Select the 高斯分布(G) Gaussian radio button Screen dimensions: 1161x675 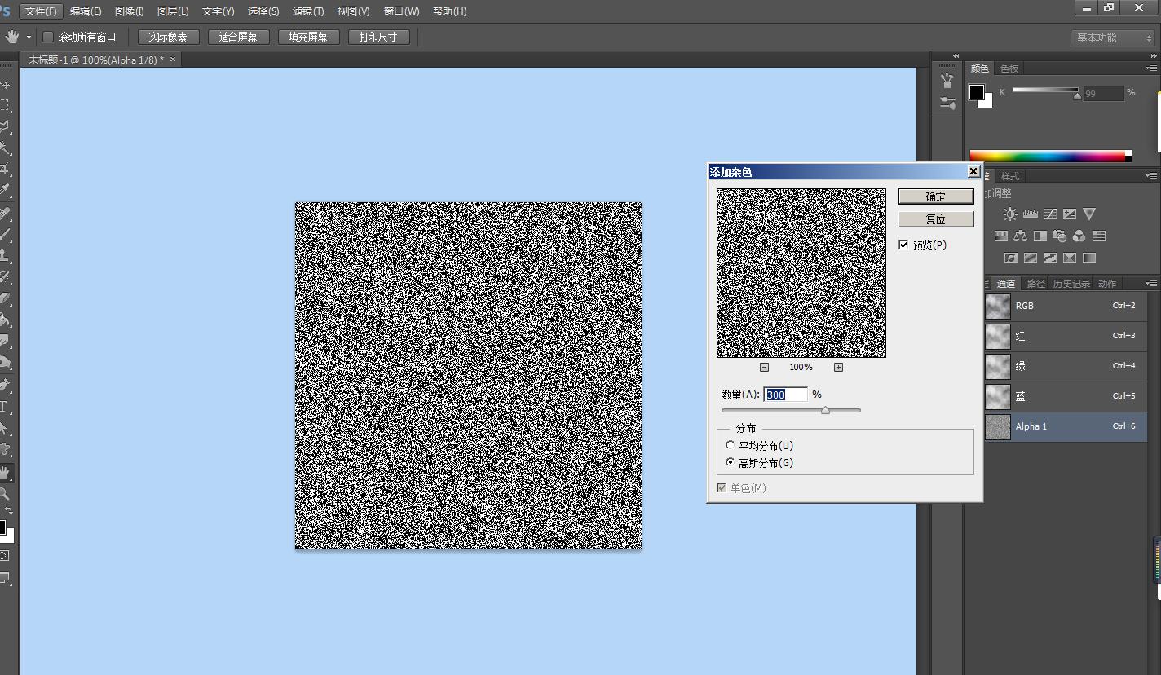click(x=730, y=462)
